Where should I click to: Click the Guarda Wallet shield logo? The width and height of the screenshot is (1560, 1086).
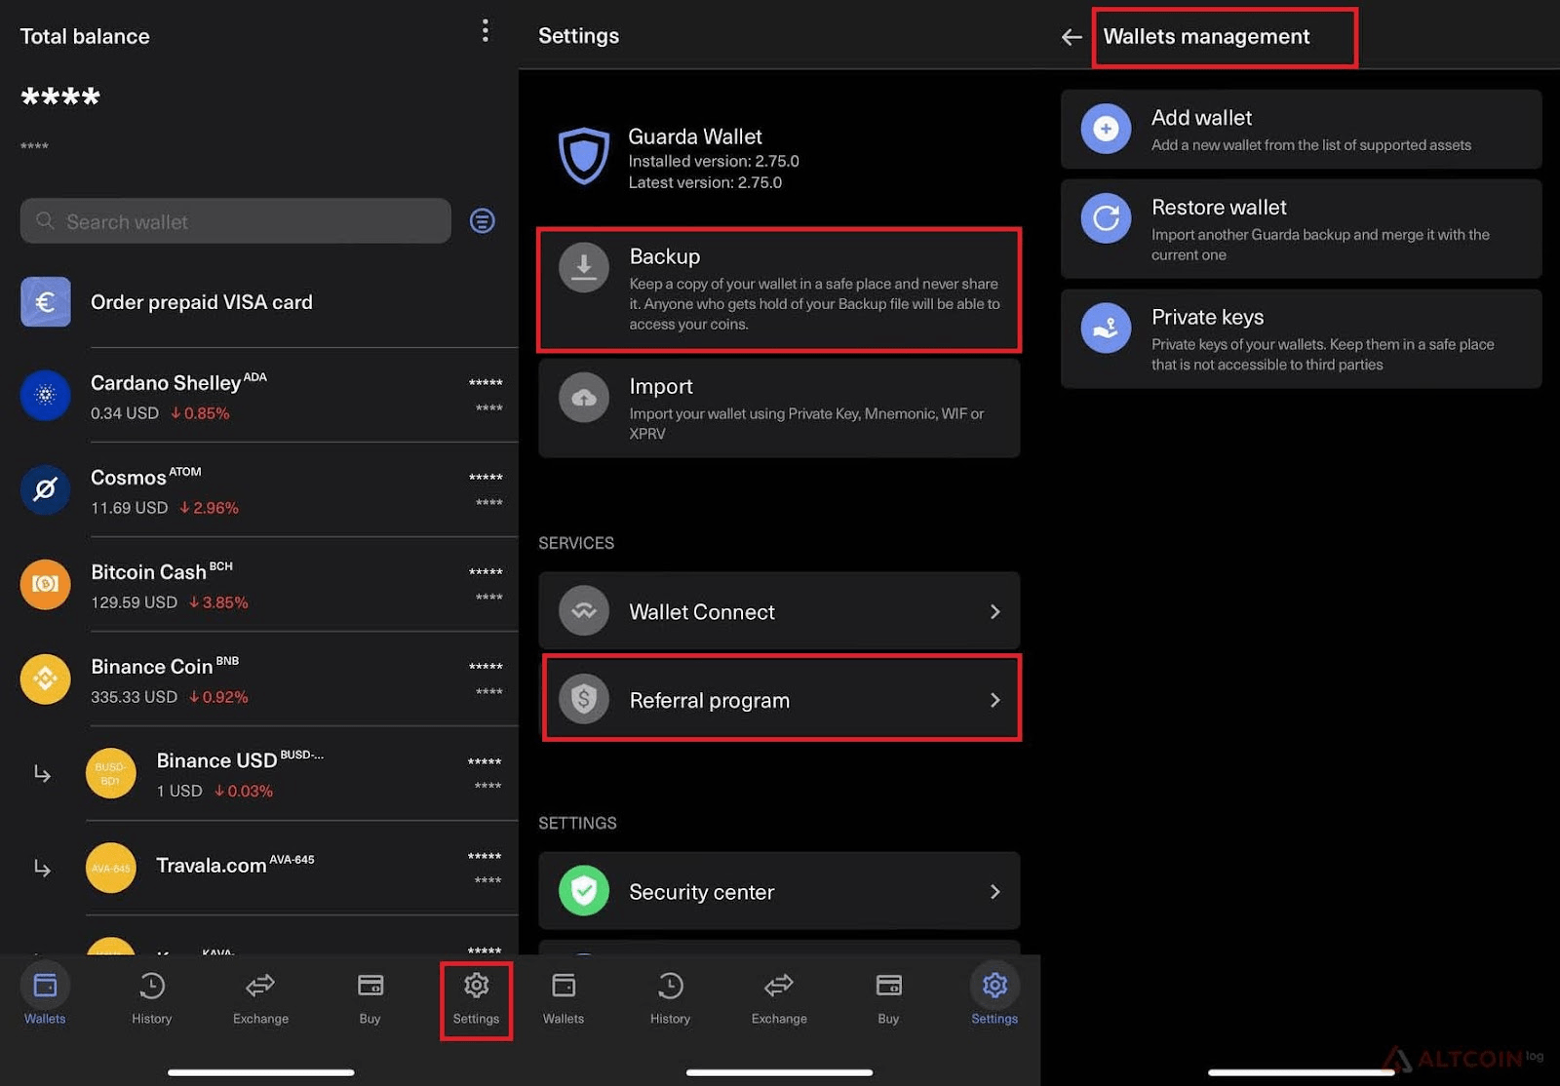[584, 156]
